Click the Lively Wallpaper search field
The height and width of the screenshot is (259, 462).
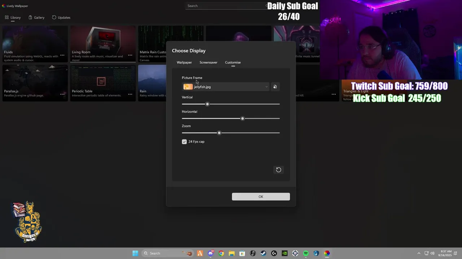coord(227,6)
